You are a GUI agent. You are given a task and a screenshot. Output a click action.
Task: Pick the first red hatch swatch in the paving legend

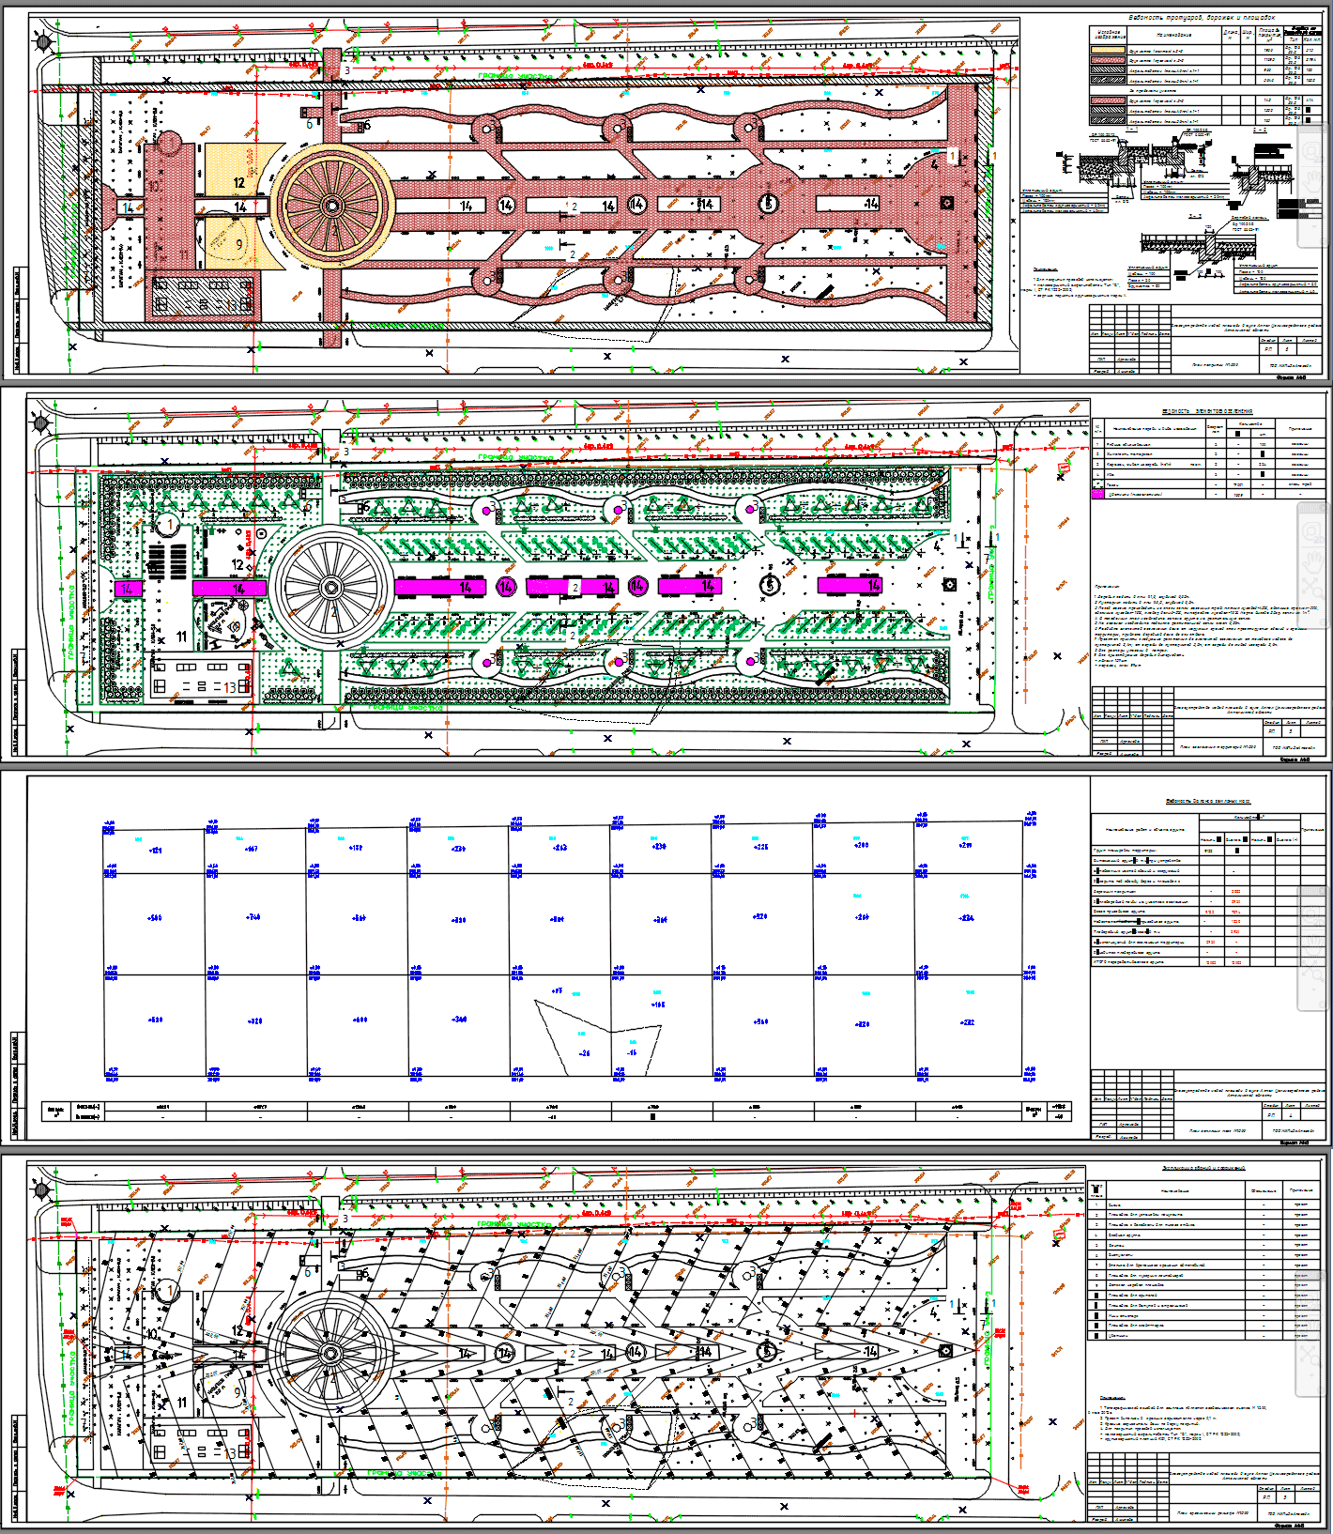click(1108, 60)
